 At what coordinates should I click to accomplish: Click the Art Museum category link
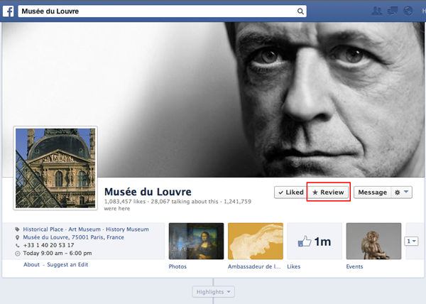tap(84, 229)
